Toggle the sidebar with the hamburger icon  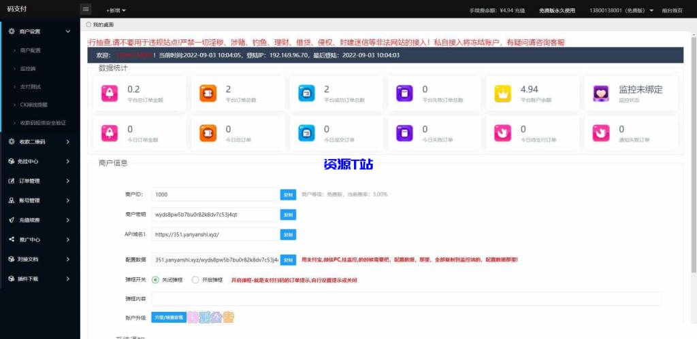[86, 10]
